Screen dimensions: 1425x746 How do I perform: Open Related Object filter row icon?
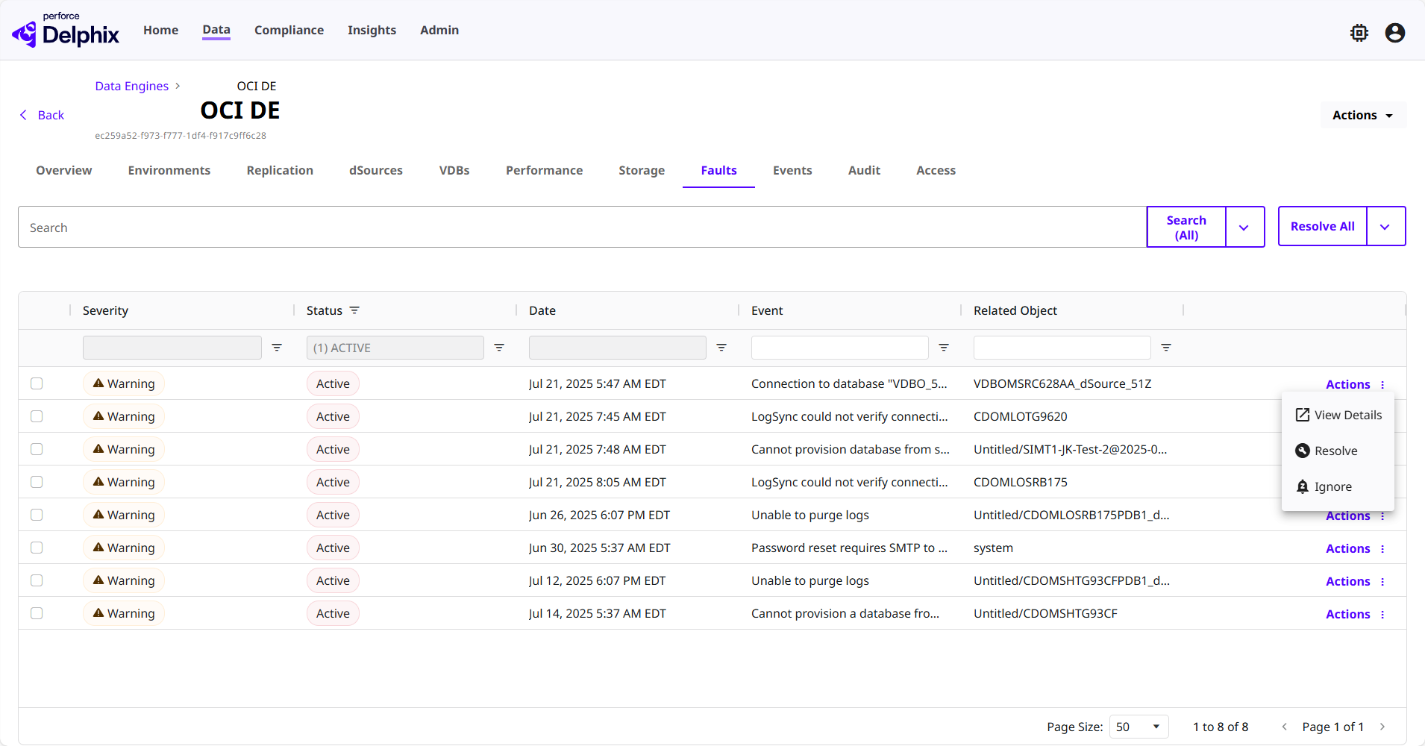tap(1166, 348)
